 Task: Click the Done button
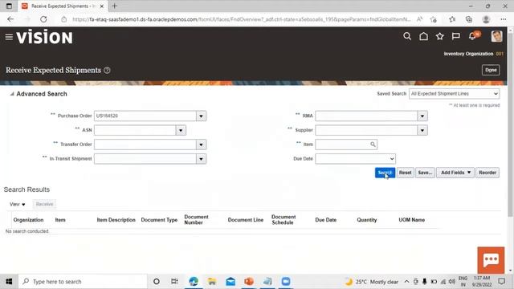pyautogui.click(x=491, y=70)
